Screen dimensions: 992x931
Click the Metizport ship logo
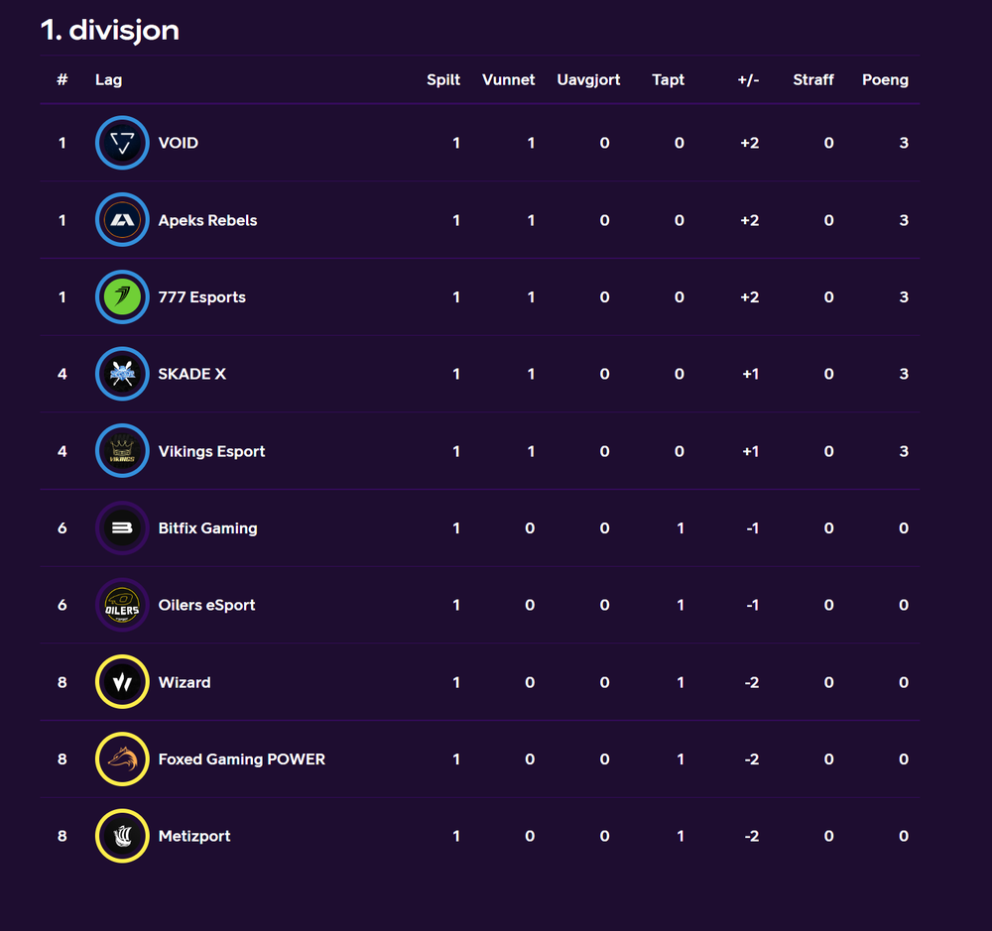(122, 836)
